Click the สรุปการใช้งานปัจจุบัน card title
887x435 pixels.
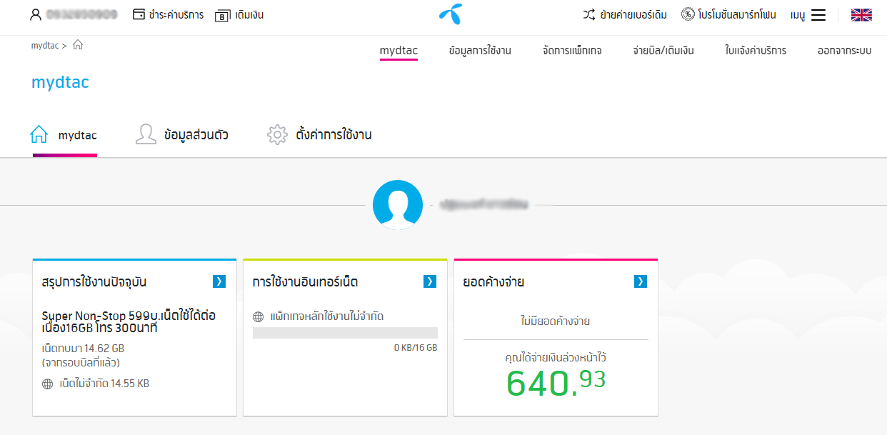point(94,282)
